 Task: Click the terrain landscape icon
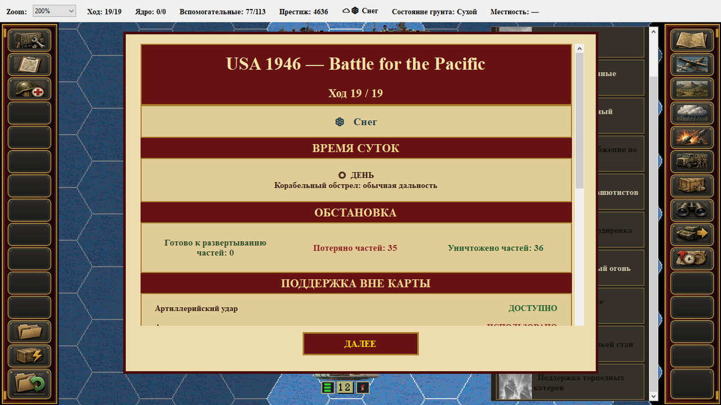tap(692, 89)
